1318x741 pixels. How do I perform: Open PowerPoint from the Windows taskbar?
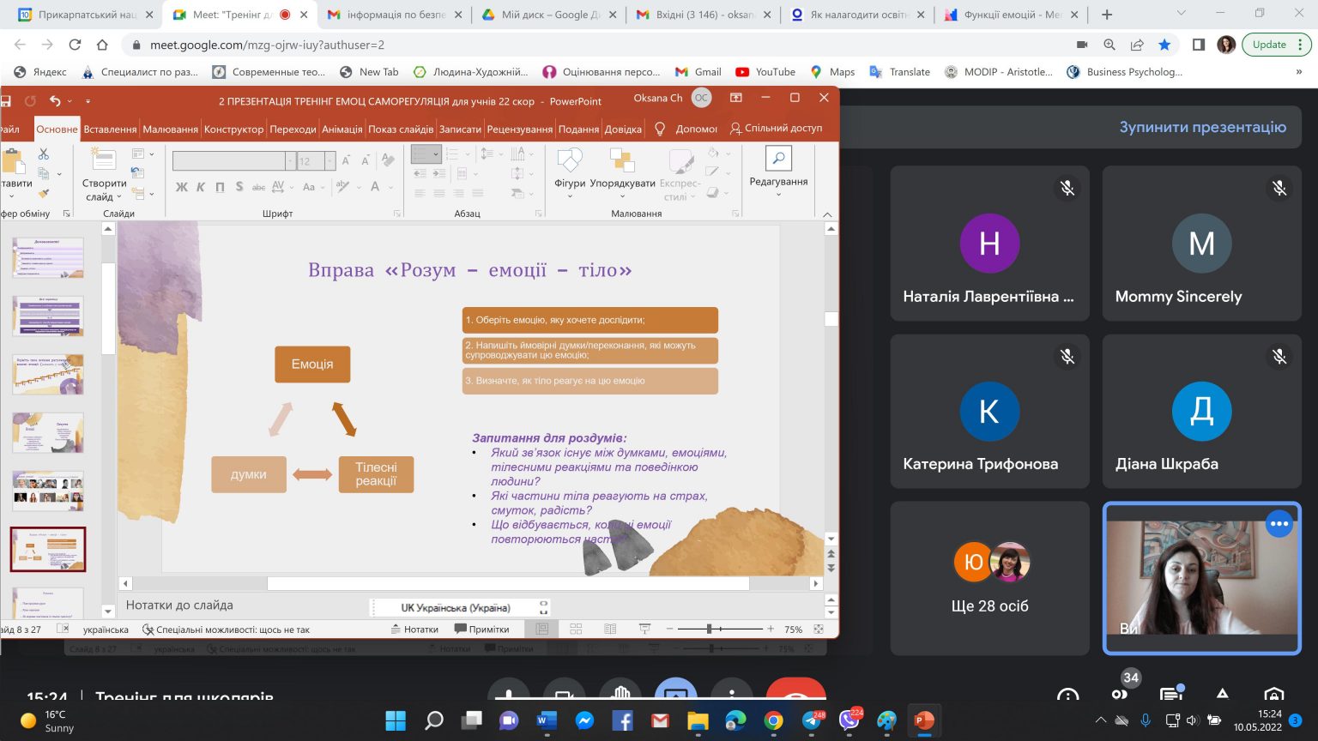click(x=923, y=720)
